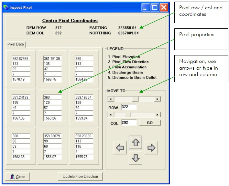
Task: Close the dialog with the Close button
Action: 18,177
